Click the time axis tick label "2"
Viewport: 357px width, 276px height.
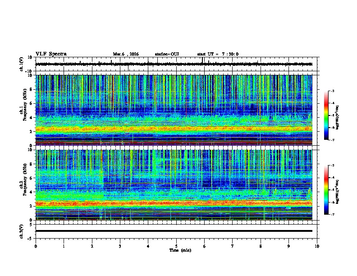tap(92, 246)
